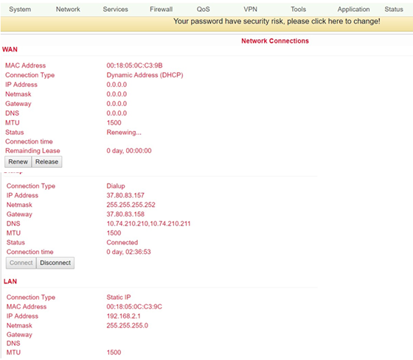Click the LAN IP address 192.168.2.1
The width and height of the screenshot is (413, 360).
[x=124, y=316]
